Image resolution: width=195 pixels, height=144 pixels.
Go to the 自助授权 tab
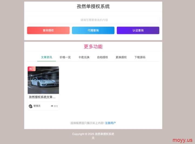pyautogui.click(x=102, y=57)
